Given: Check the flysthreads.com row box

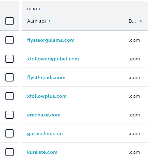Looking at the screenshot, I should click(x=10, y=77).
